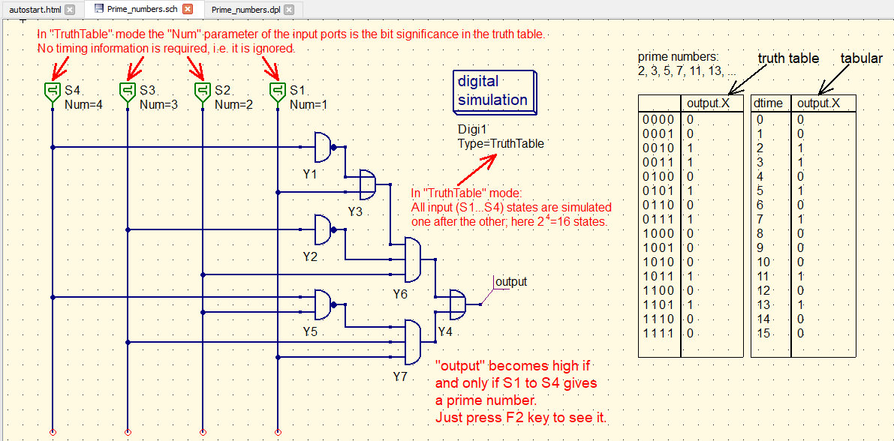894x441 pixels.
Task: Click the S3 input port symbol
Action: (x=128, y=91)
